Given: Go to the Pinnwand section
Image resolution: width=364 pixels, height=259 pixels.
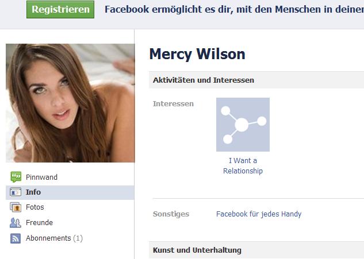Looking at the screenshot, I should 41,177.
